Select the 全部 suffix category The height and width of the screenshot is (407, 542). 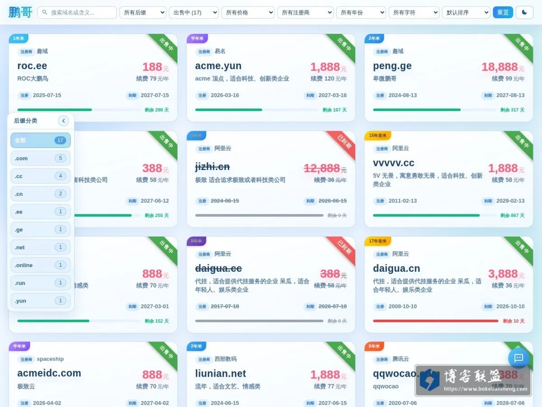(x=41, y=140)
